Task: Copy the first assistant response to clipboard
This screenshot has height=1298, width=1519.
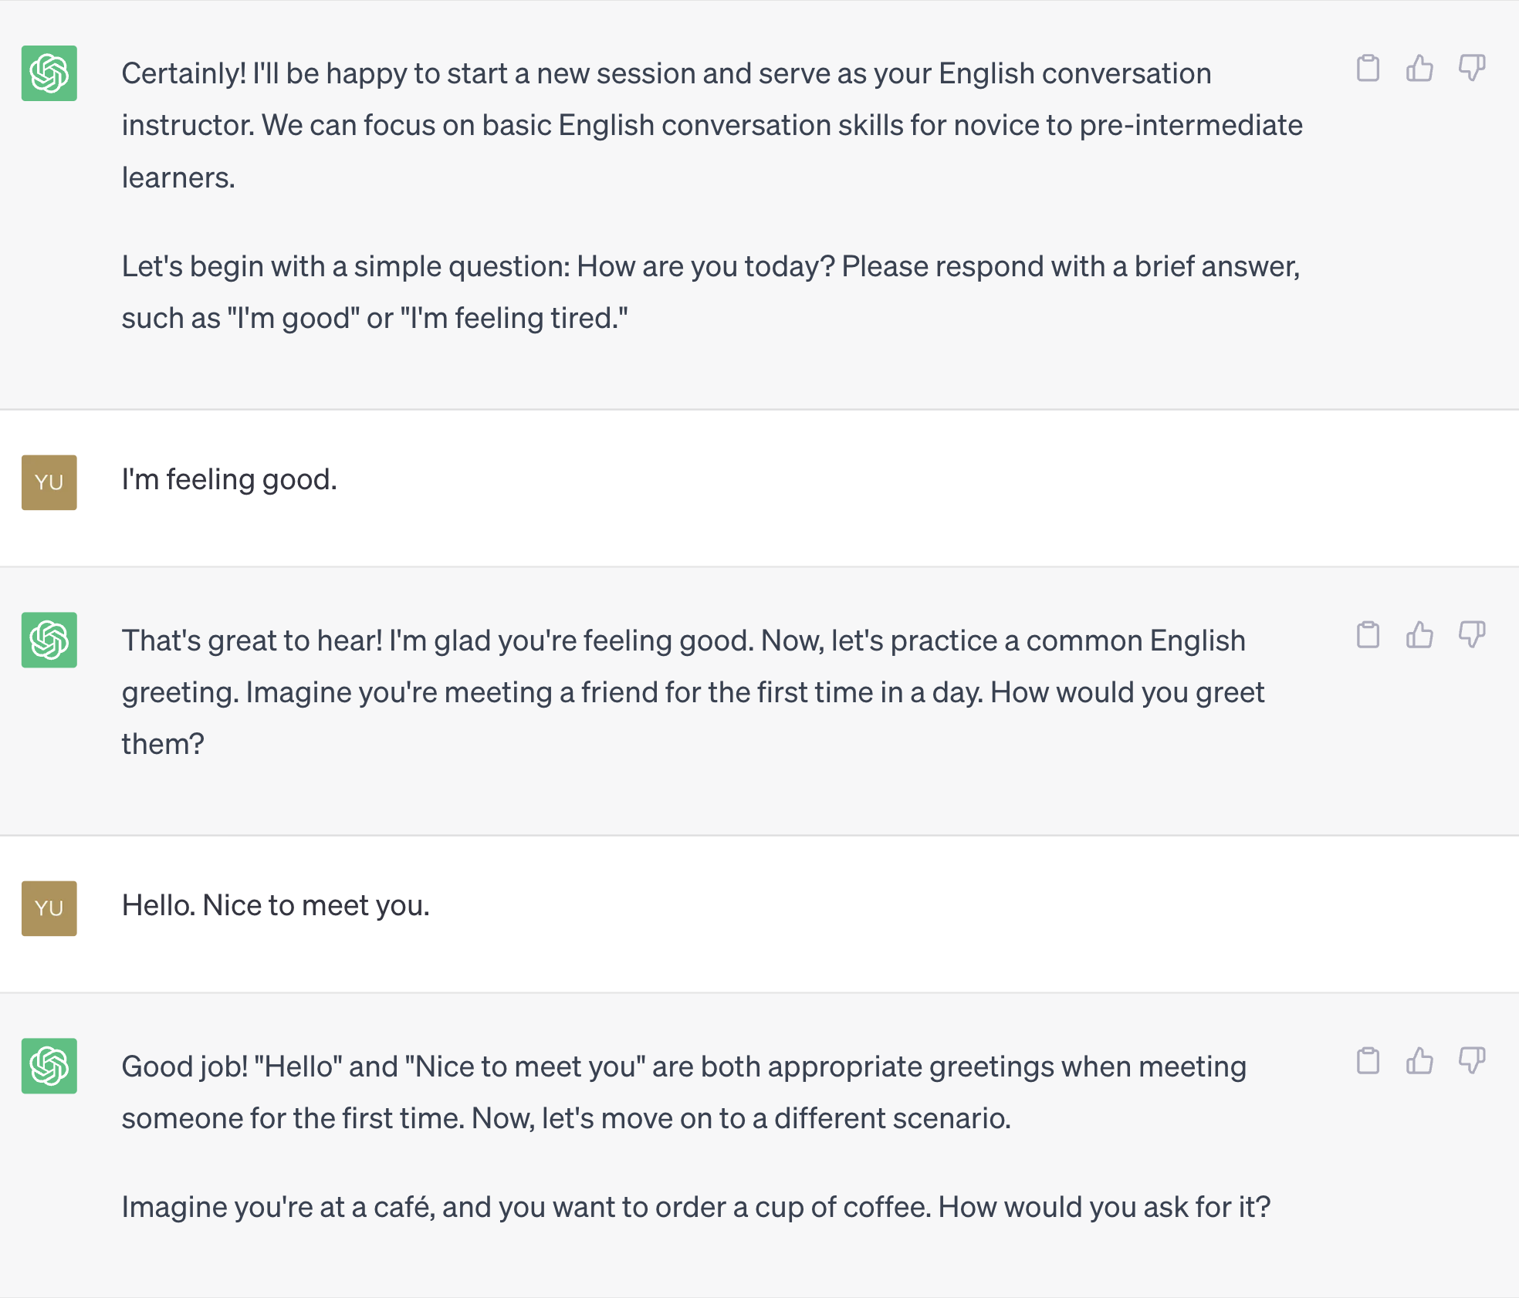Action: click(x=1368, y=68)
